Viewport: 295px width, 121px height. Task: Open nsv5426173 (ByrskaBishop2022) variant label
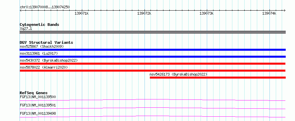tap(178, 74)
